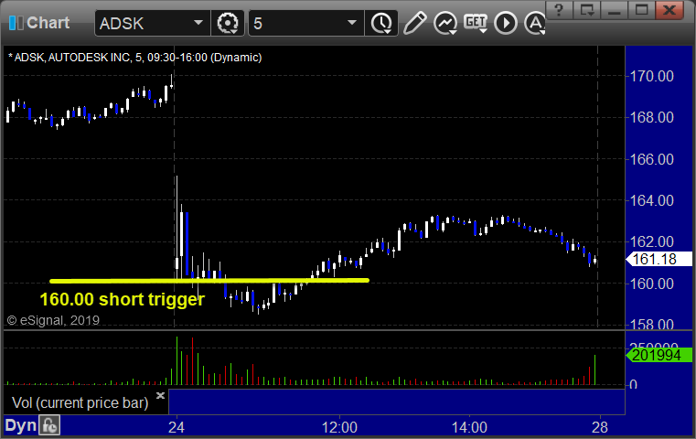Click the 164.00 price axis label
The height and width of the screenshot is (439, 696).
[x=652, y=200]
